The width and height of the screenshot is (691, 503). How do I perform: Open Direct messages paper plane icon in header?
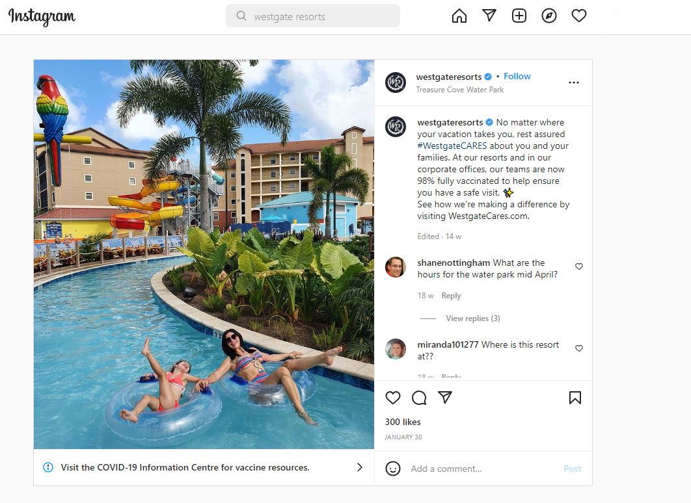tap(489, 16)
